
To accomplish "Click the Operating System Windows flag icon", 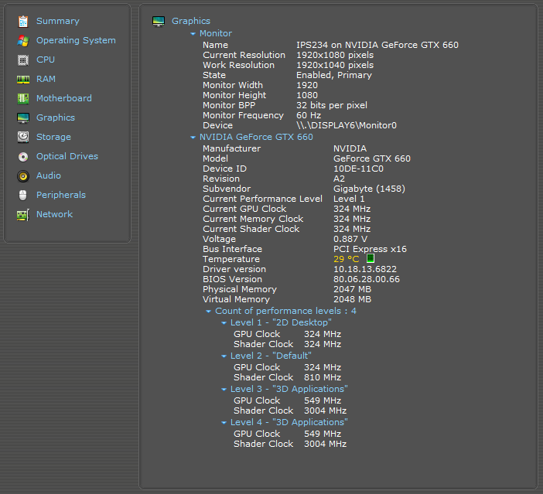I will (23, 41).
